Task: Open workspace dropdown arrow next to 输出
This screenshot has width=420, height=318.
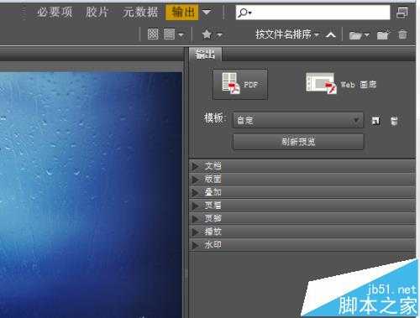Action: pyautogui.click(x=207, y=13)
